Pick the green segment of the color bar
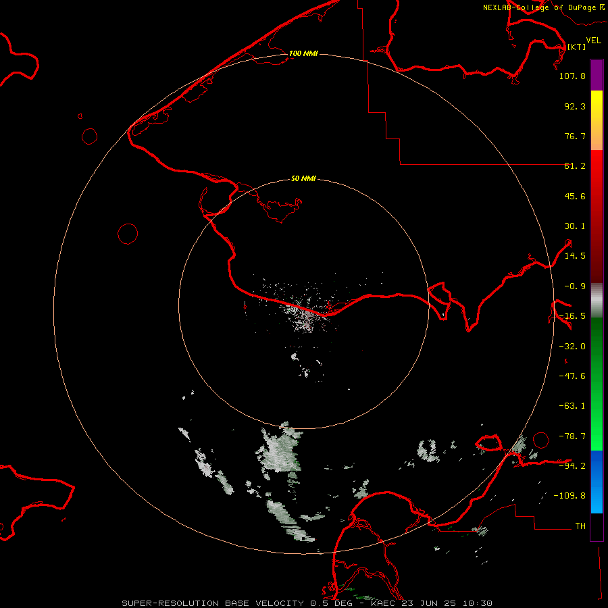The image size is (608, 608). (x=597, y=384)
